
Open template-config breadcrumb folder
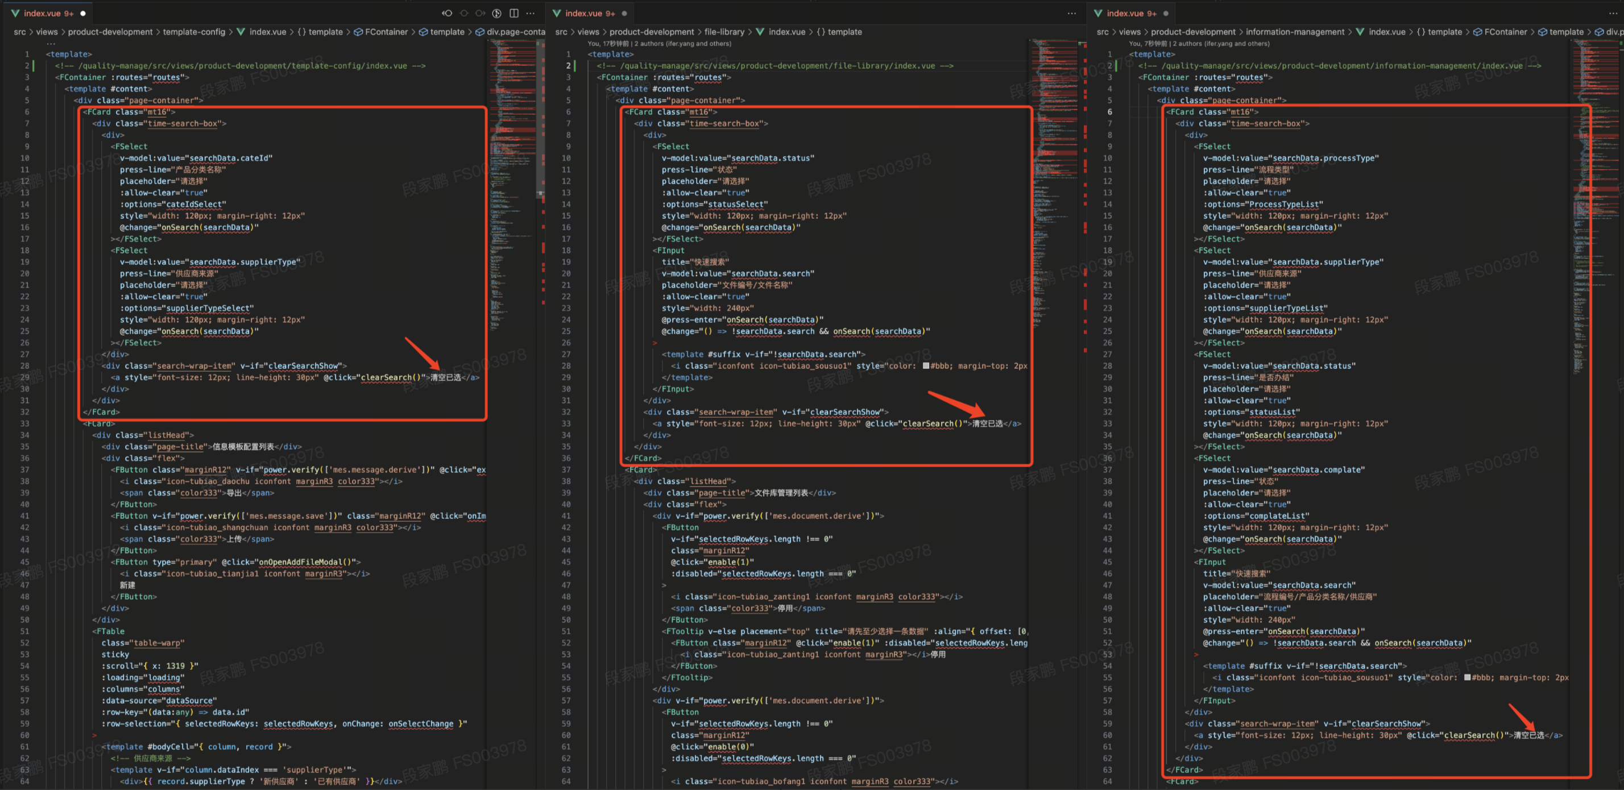[x=194, y=31]
